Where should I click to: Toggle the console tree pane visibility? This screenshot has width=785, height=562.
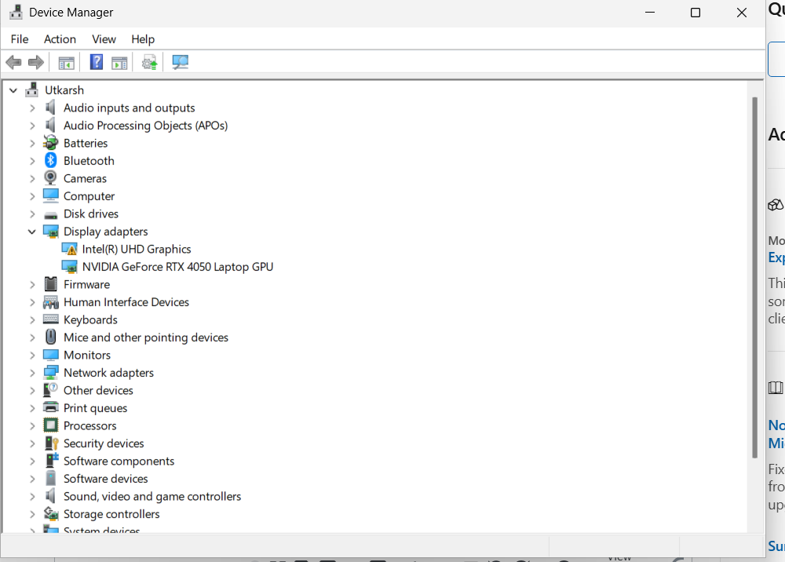click(x=66, y=62)
